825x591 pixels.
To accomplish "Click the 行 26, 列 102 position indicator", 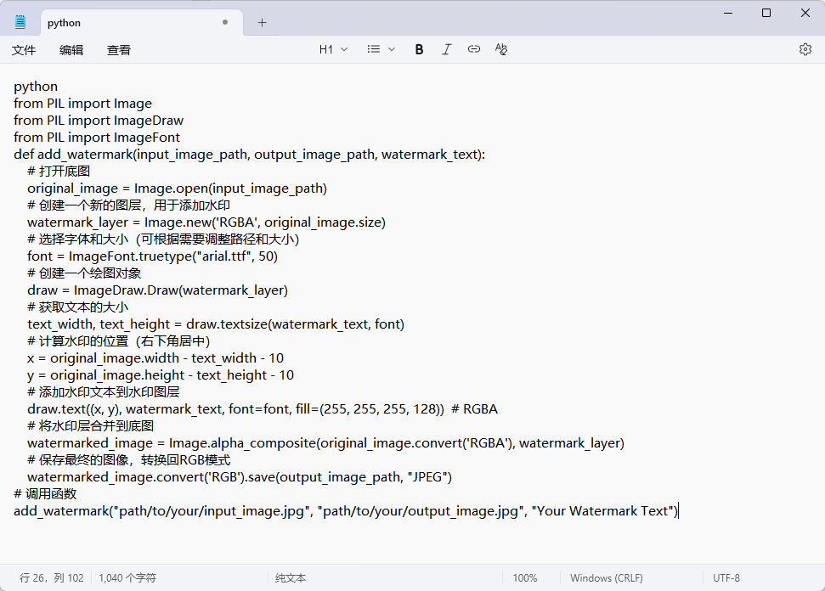I will [x=52, y=578].
